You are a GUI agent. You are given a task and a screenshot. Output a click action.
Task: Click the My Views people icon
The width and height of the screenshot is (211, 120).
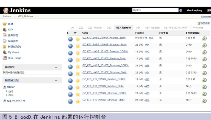(x=5, y=52)
